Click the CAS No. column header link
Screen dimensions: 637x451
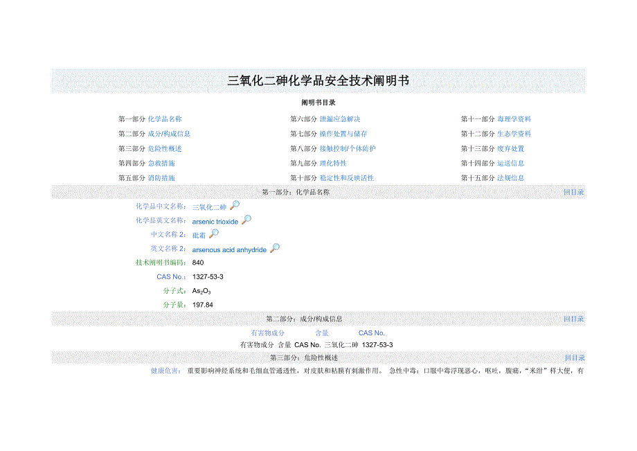click(x=372, y=333)
